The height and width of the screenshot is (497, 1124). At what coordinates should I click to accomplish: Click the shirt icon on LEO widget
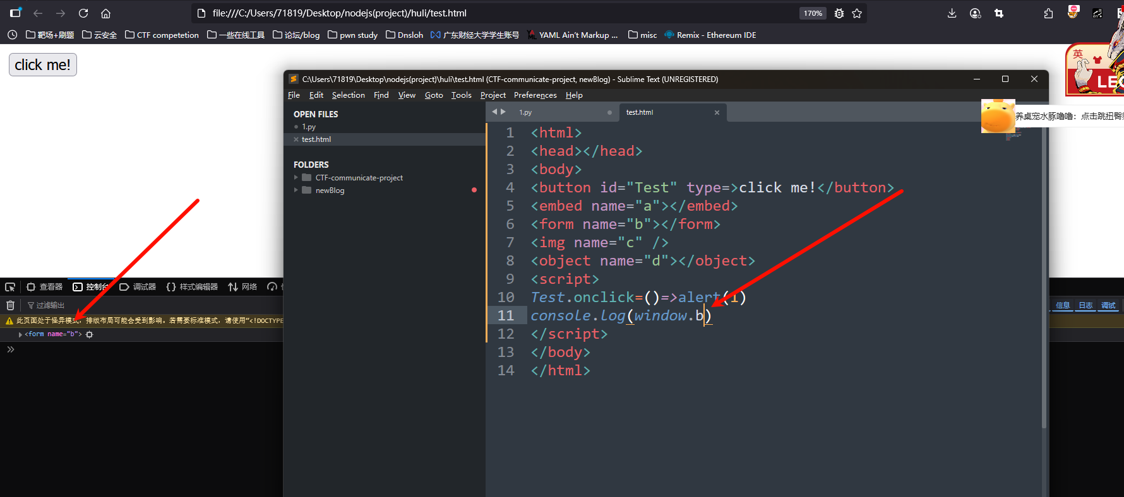point(1097,61)
